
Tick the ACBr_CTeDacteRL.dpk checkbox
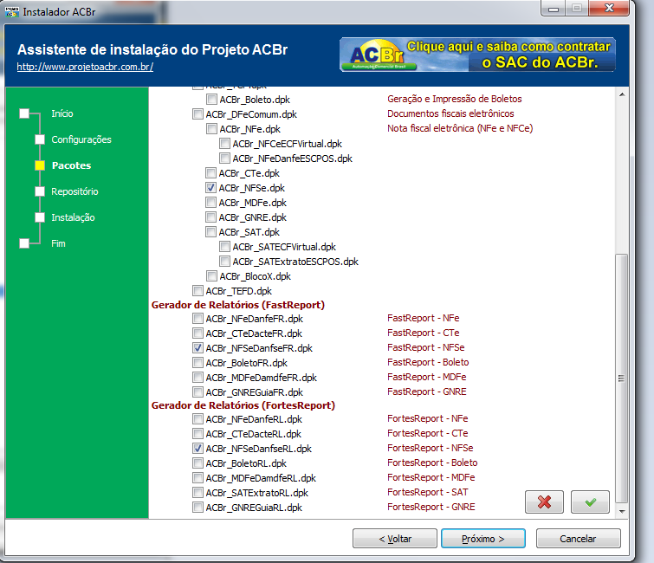tap(197, 434)
